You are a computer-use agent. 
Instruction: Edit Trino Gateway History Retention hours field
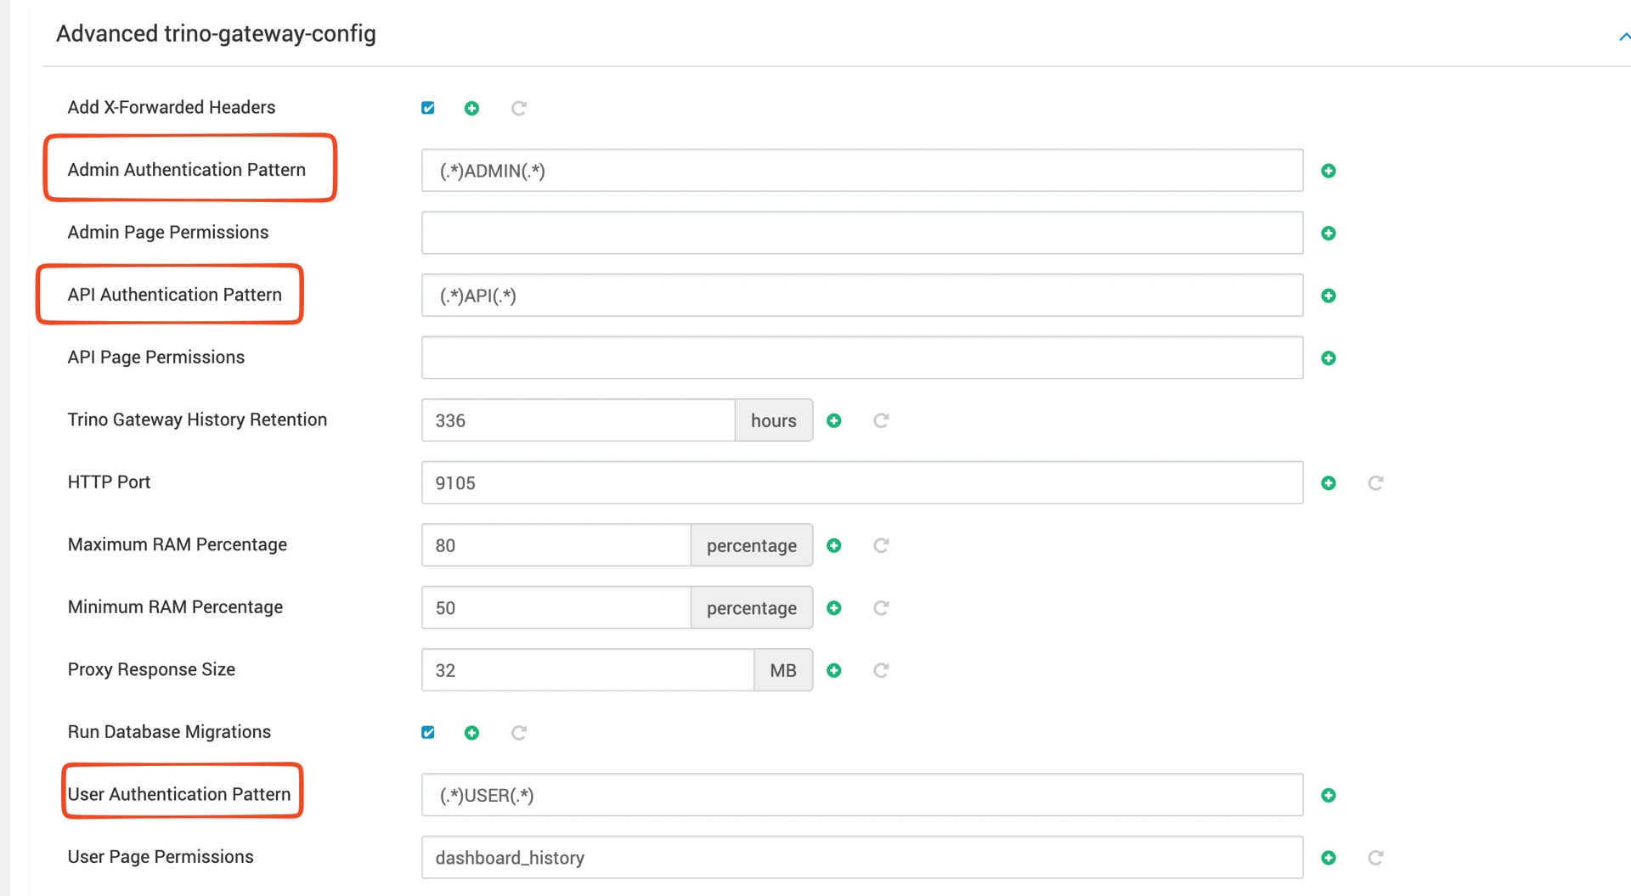click(578, 420)
